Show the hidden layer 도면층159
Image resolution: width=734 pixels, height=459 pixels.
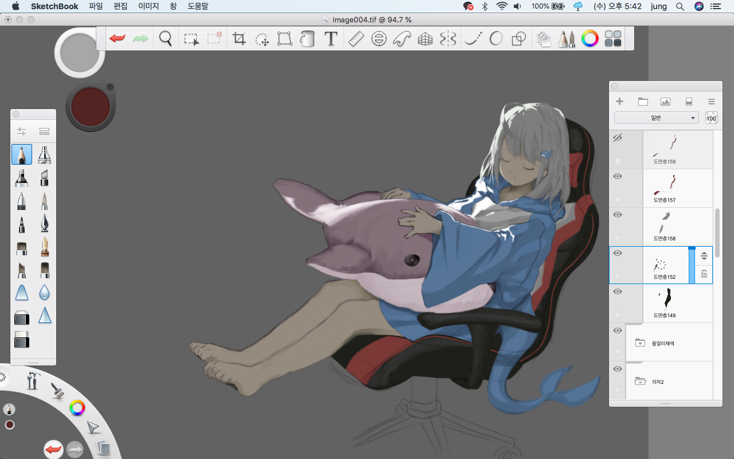pos(618,138)
